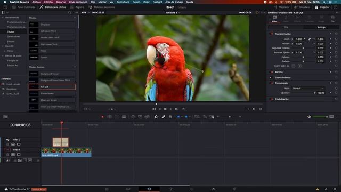Collapse the Herramientas tree group
Image resolution: width=341 pixels, height=192 pixels.
[x=3, y=18]
